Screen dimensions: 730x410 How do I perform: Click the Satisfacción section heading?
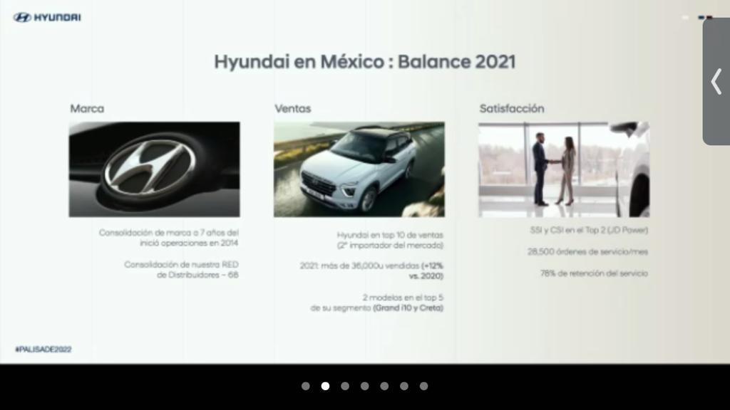point(511,109)
